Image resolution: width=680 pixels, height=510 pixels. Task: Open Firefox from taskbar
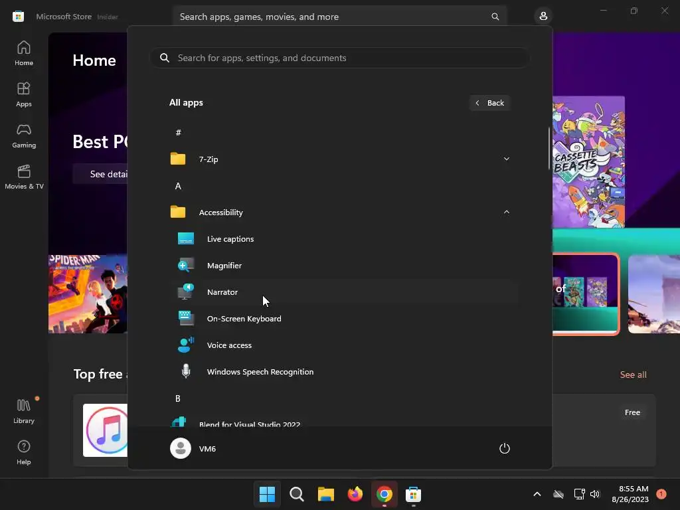tap(355, 494)
